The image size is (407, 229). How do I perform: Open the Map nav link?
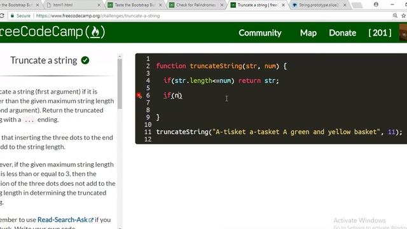(x=308, y=33)
